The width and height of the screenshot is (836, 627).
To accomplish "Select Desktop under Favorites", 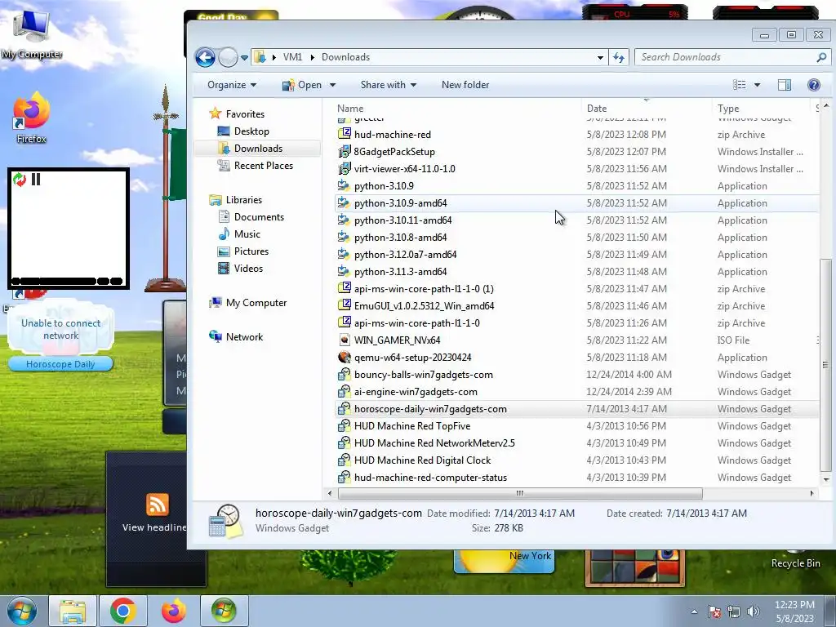I will (251, 131).
